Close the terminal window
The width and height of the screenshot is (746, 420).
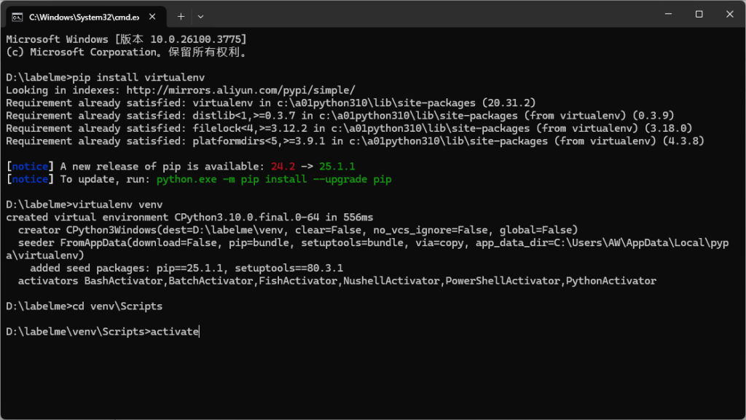coord(730,15)
